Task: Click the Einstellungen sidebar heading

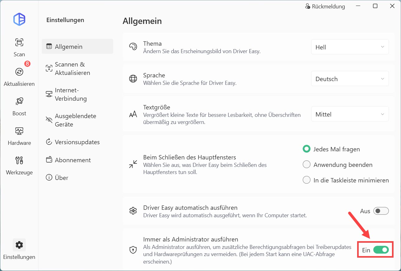Action: (65, 20)
